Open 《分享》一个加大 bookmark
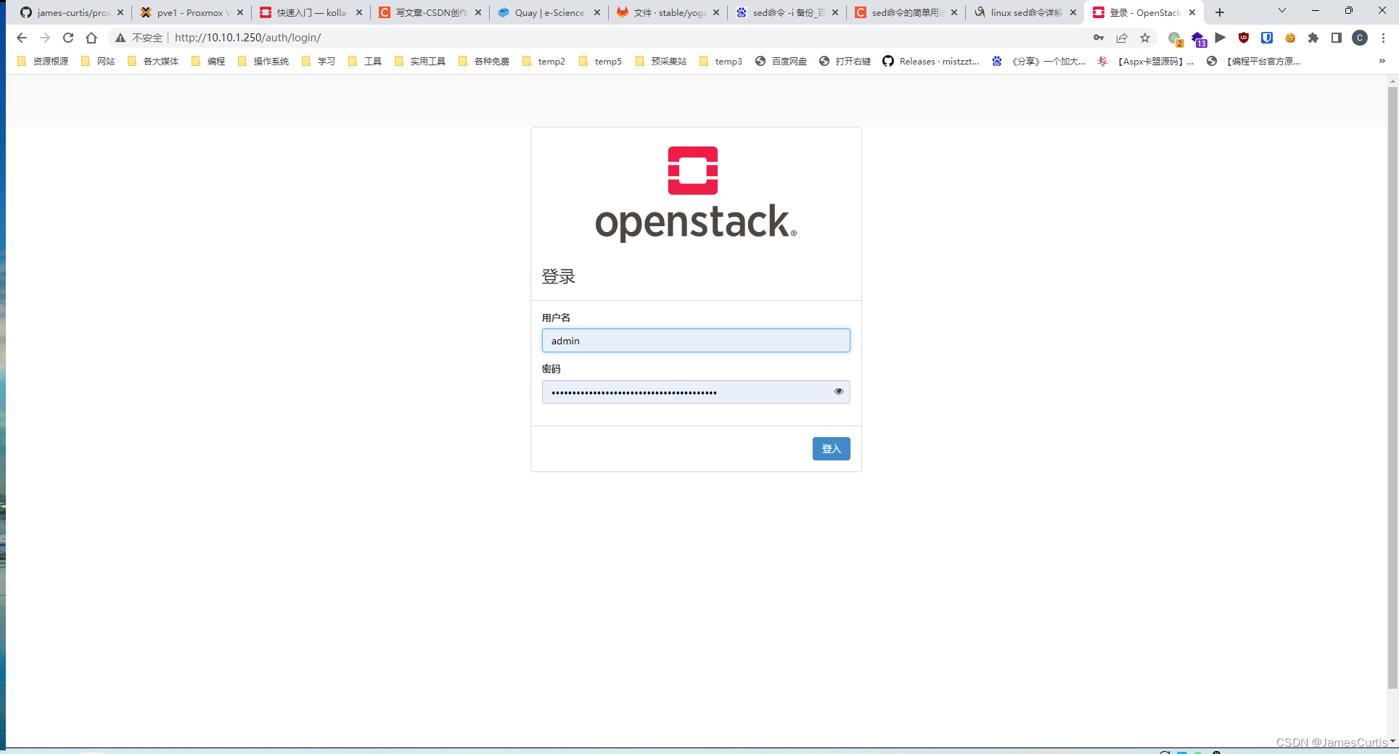This screenshot has height=754, width=1399. click(1039, 62)
